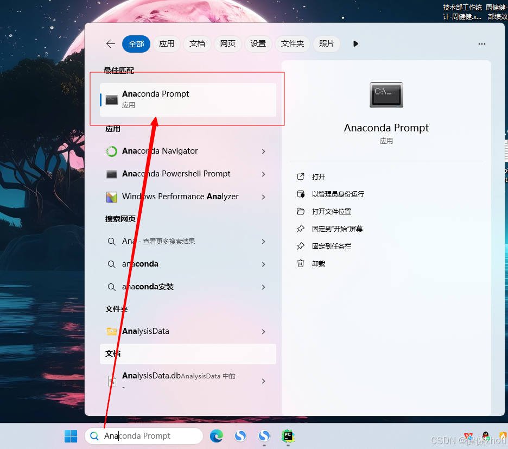The height and width of the screenshot is (449, 508).
Task: Select the 全部 filter tab
Action: pos(136,44)
